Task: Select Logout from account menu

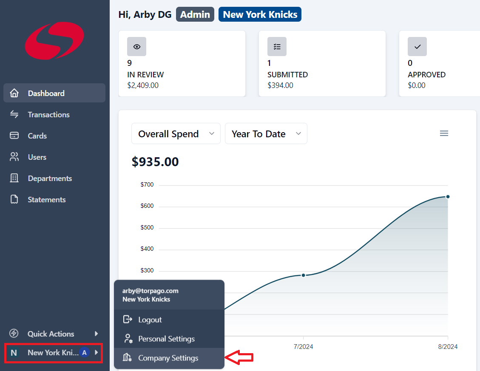Action: 169,319
